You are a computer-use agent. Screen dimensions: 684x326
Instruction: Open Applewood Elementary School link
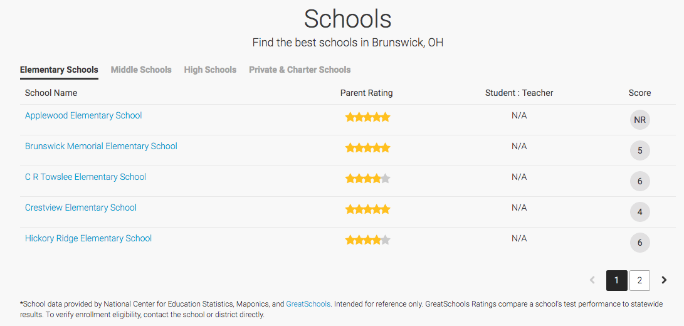[x=83, y=115]
